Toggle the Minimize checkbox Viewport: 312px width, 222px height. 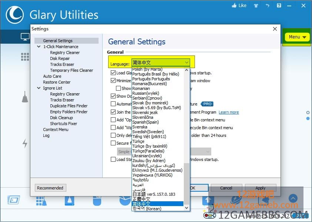[x=113, y=81]
